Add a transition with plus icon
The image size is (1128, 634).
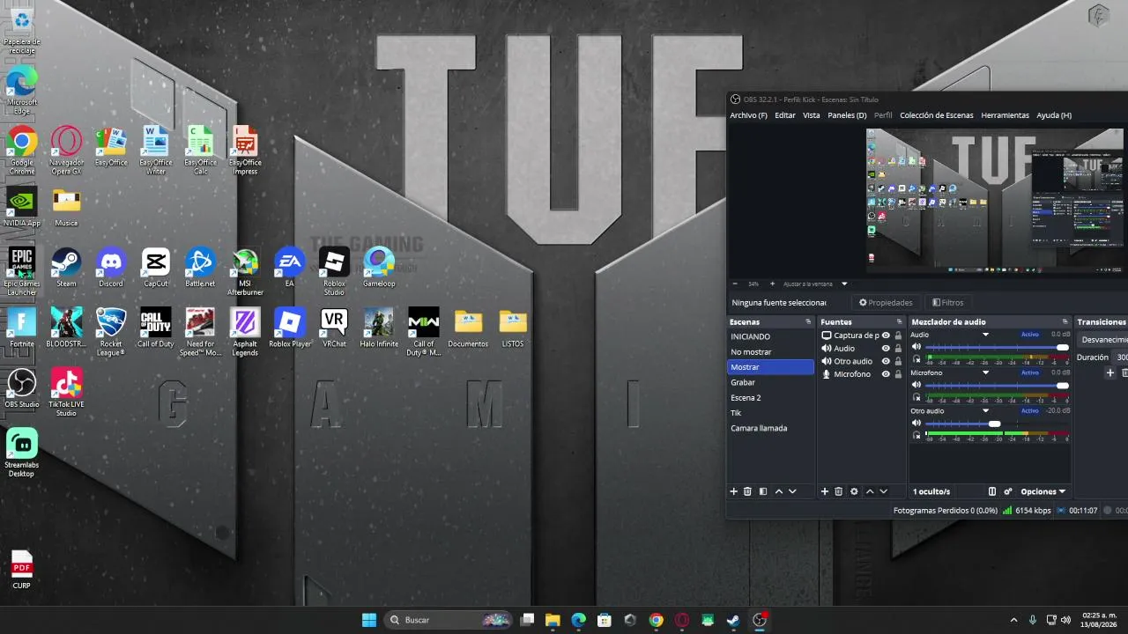[x=1109, y=372]
